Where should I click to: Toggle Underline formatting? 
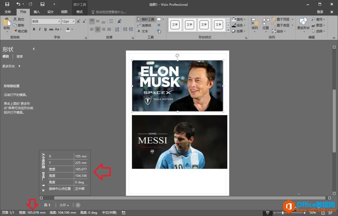[x=45, y=29]
